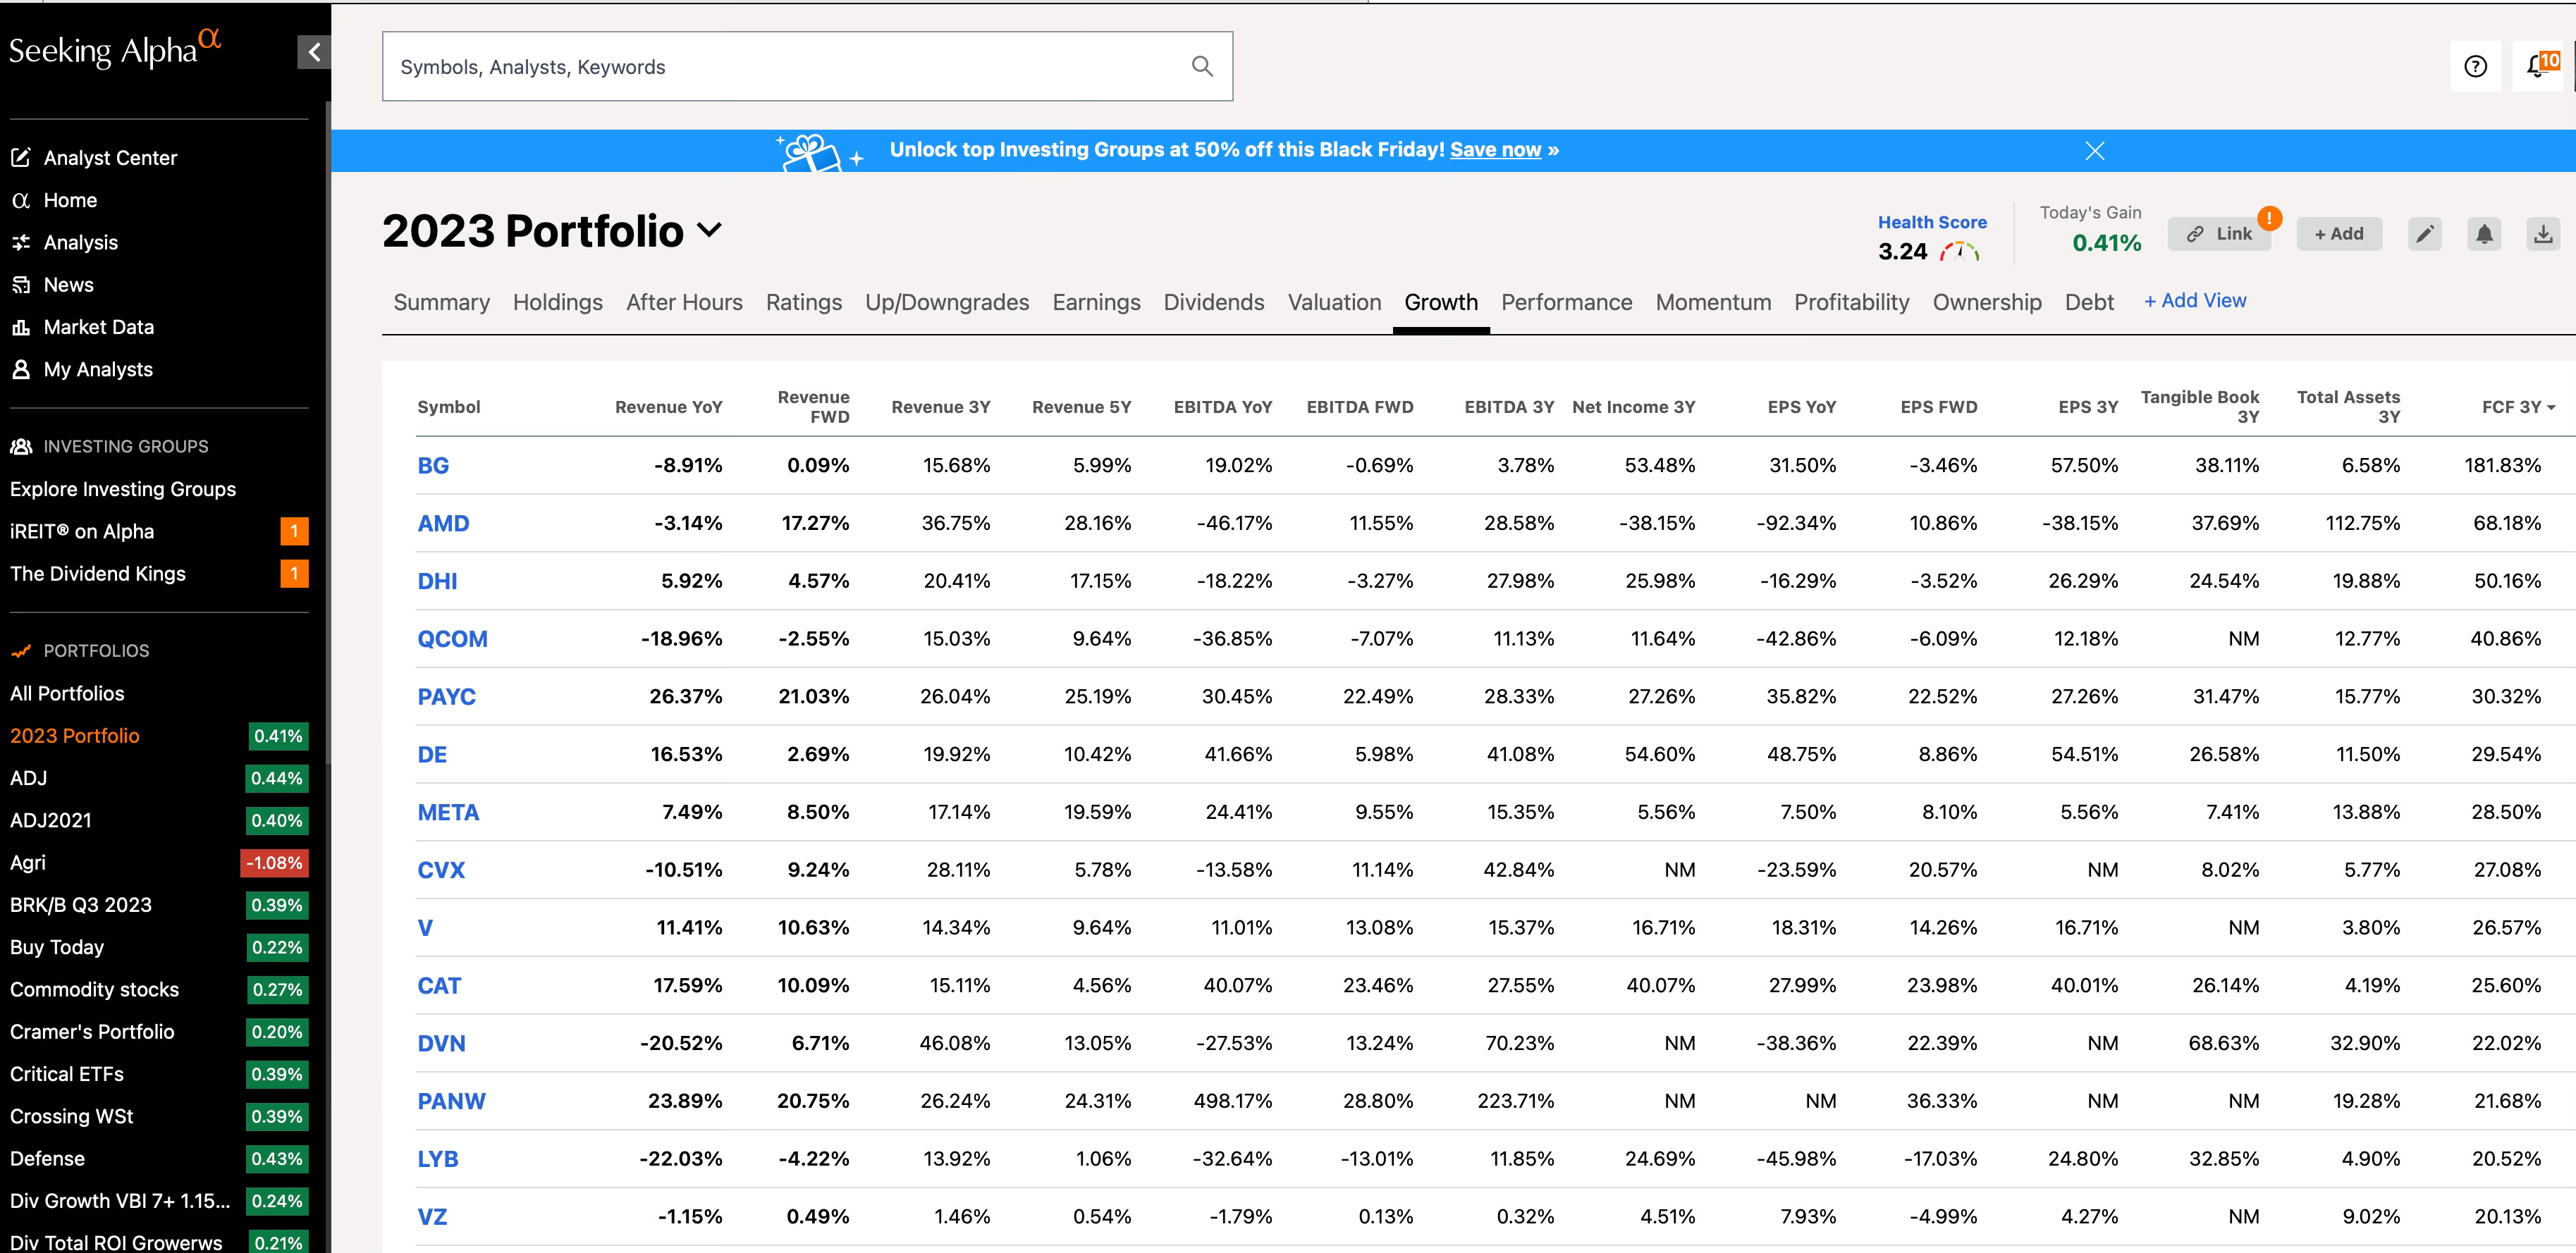Switch to the Dividends tab
This screenshot has height=1253, width=2576.
(x=1213, y=302)
